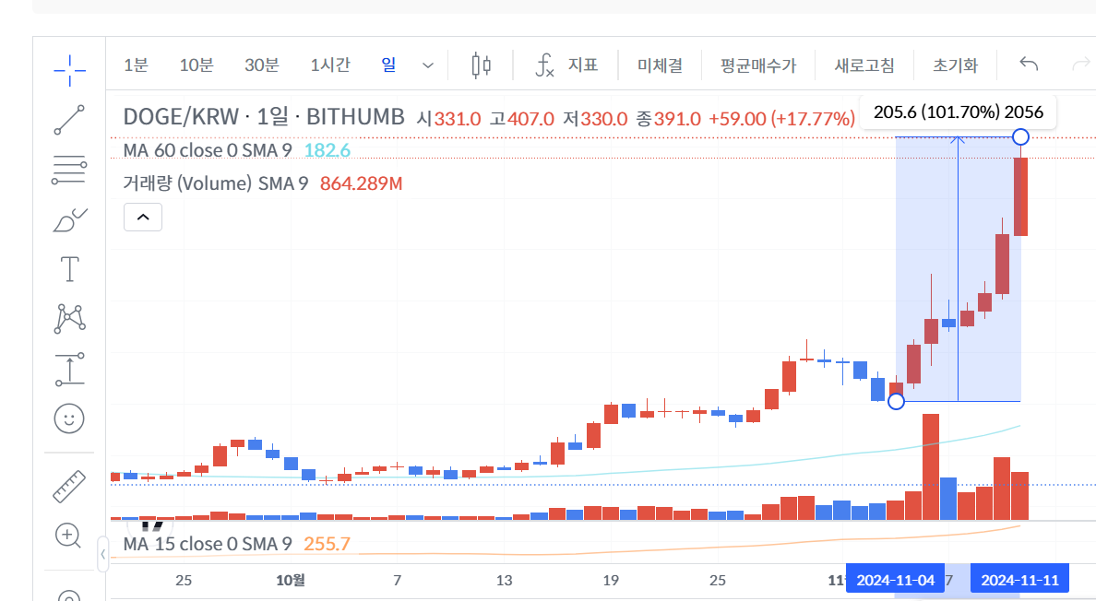This screenshot has width=1096, height=601.
Task: Click the 205.6 (101.70%) 2056 measurement label
Action: click(x=959, y=112)
